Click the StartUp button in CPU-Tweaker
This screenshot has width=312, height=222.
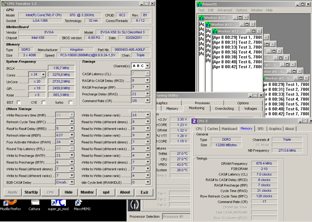(x=31, y=192)
